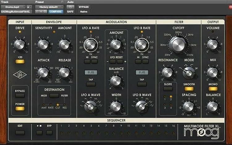The image size is (232, 145).
Task: Click the LFO A Rate knob
Action: coord(91,45)
